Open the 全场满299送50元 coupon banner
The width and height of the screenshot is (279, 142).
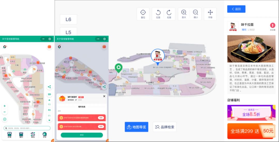point(251,131)
